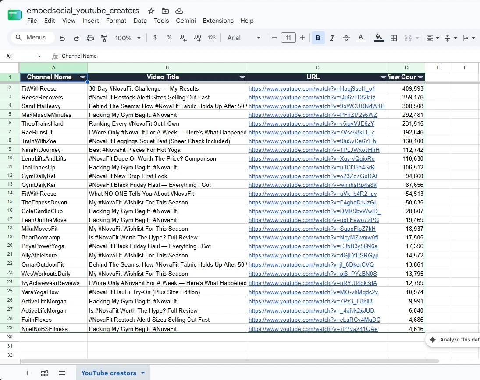Open FitWithReese 30-Day Challenge video link
The image size is (480, 380).
click(312, 89)
